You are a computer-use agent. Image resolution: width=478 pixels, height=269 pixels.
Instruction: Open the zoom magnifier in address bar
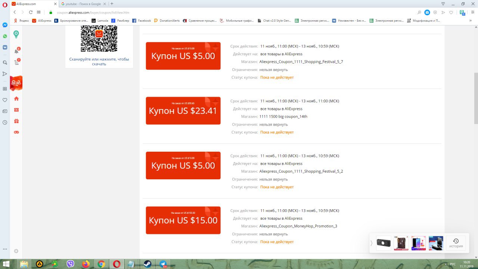(x=419, y=12)
